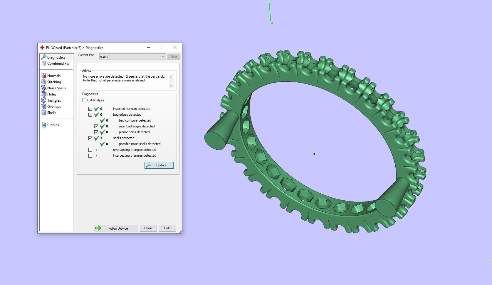The width and height of the screenshot is (492, 285).
Task: Click the green check beside planar holes
Action: point(102,132)
